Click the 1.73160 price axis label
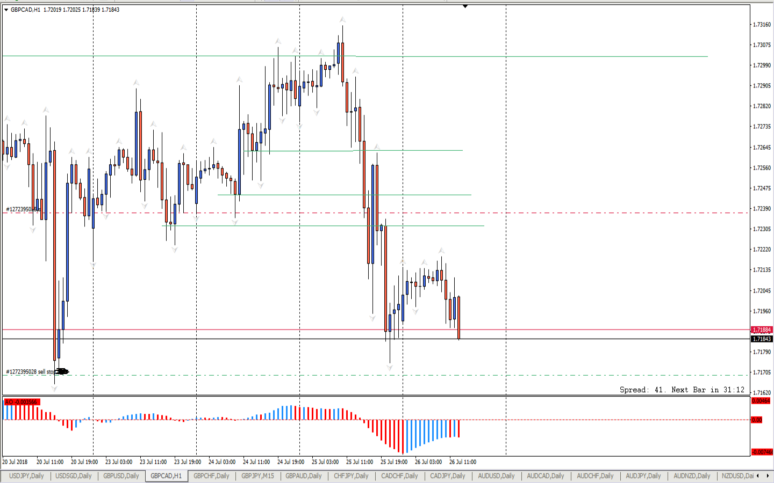This screenshot has width=774, height=483. pos(762,25)
